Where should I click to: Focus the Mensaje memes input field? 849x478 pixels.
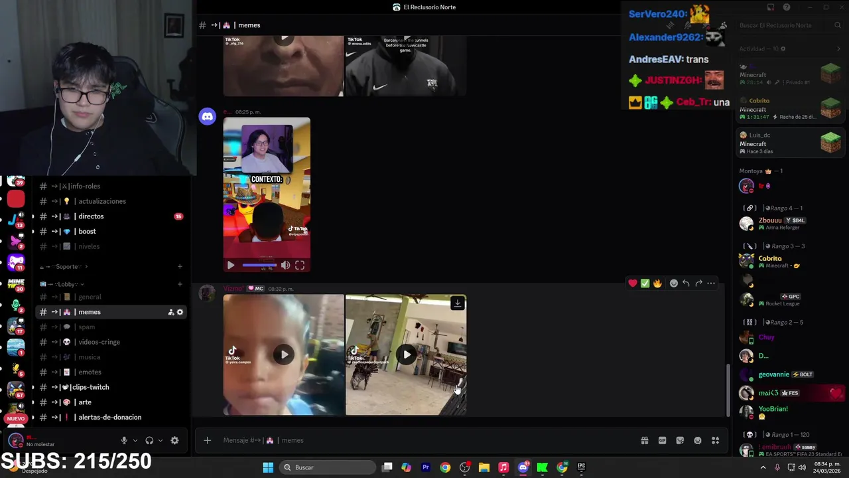(x=424, y=440)
